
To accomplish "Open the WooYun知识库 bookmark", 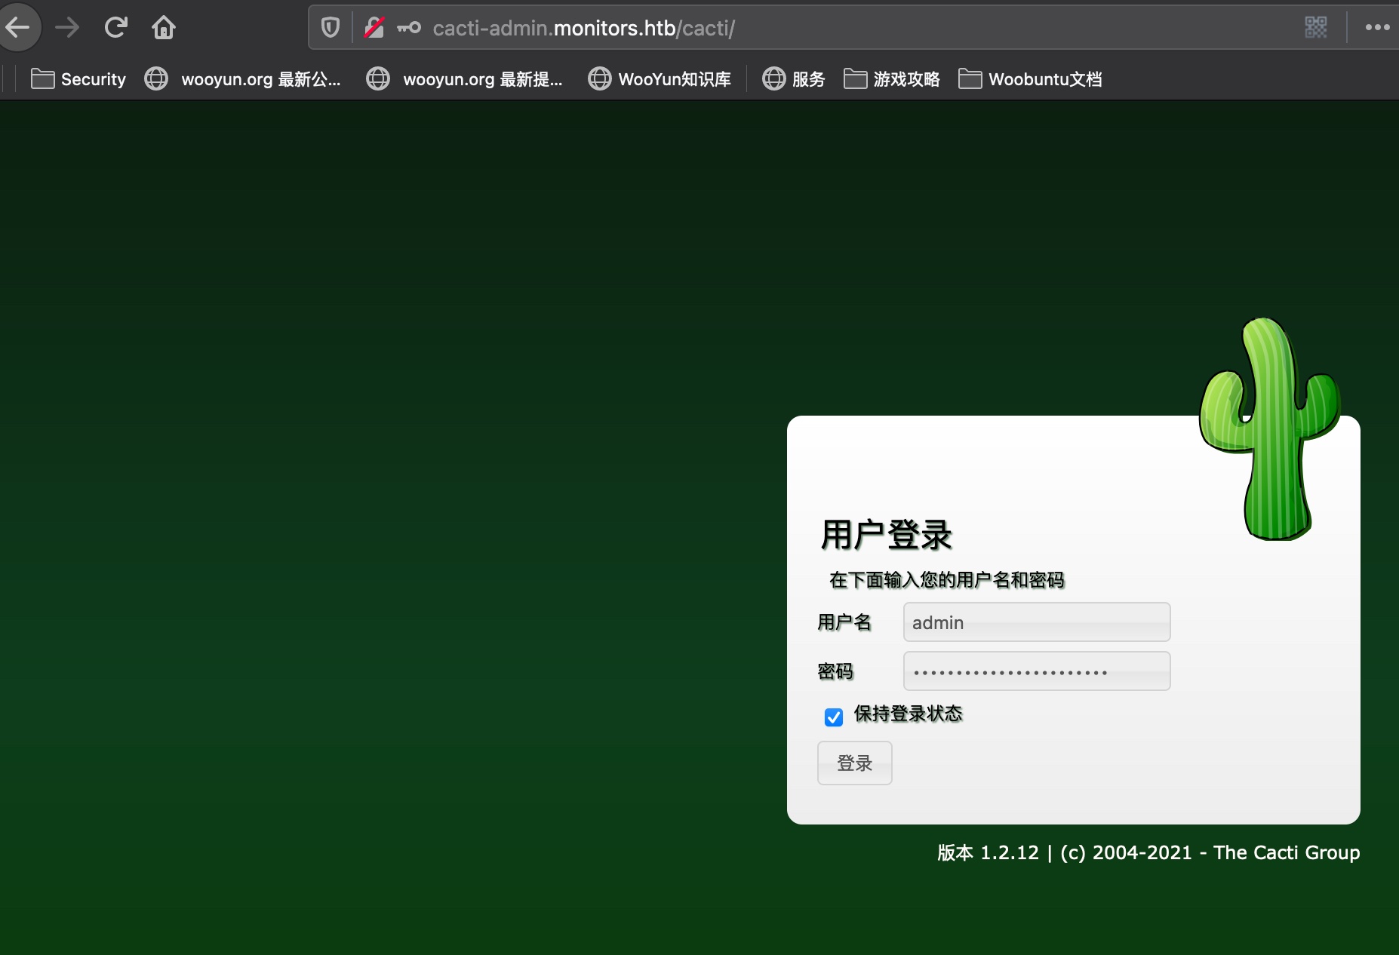I will (x=660, y=79).
